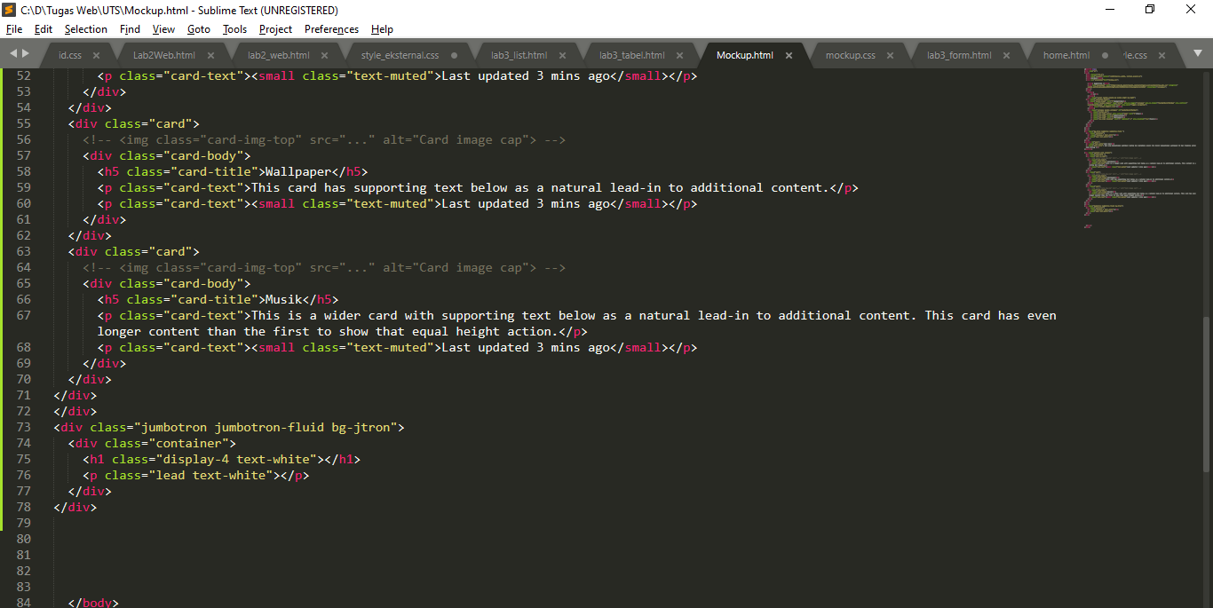The height and width of the screenshot is (608, 1213).
Task: Click "Last updated 3 mins ago" on line 60
Action: click(526, 203)
